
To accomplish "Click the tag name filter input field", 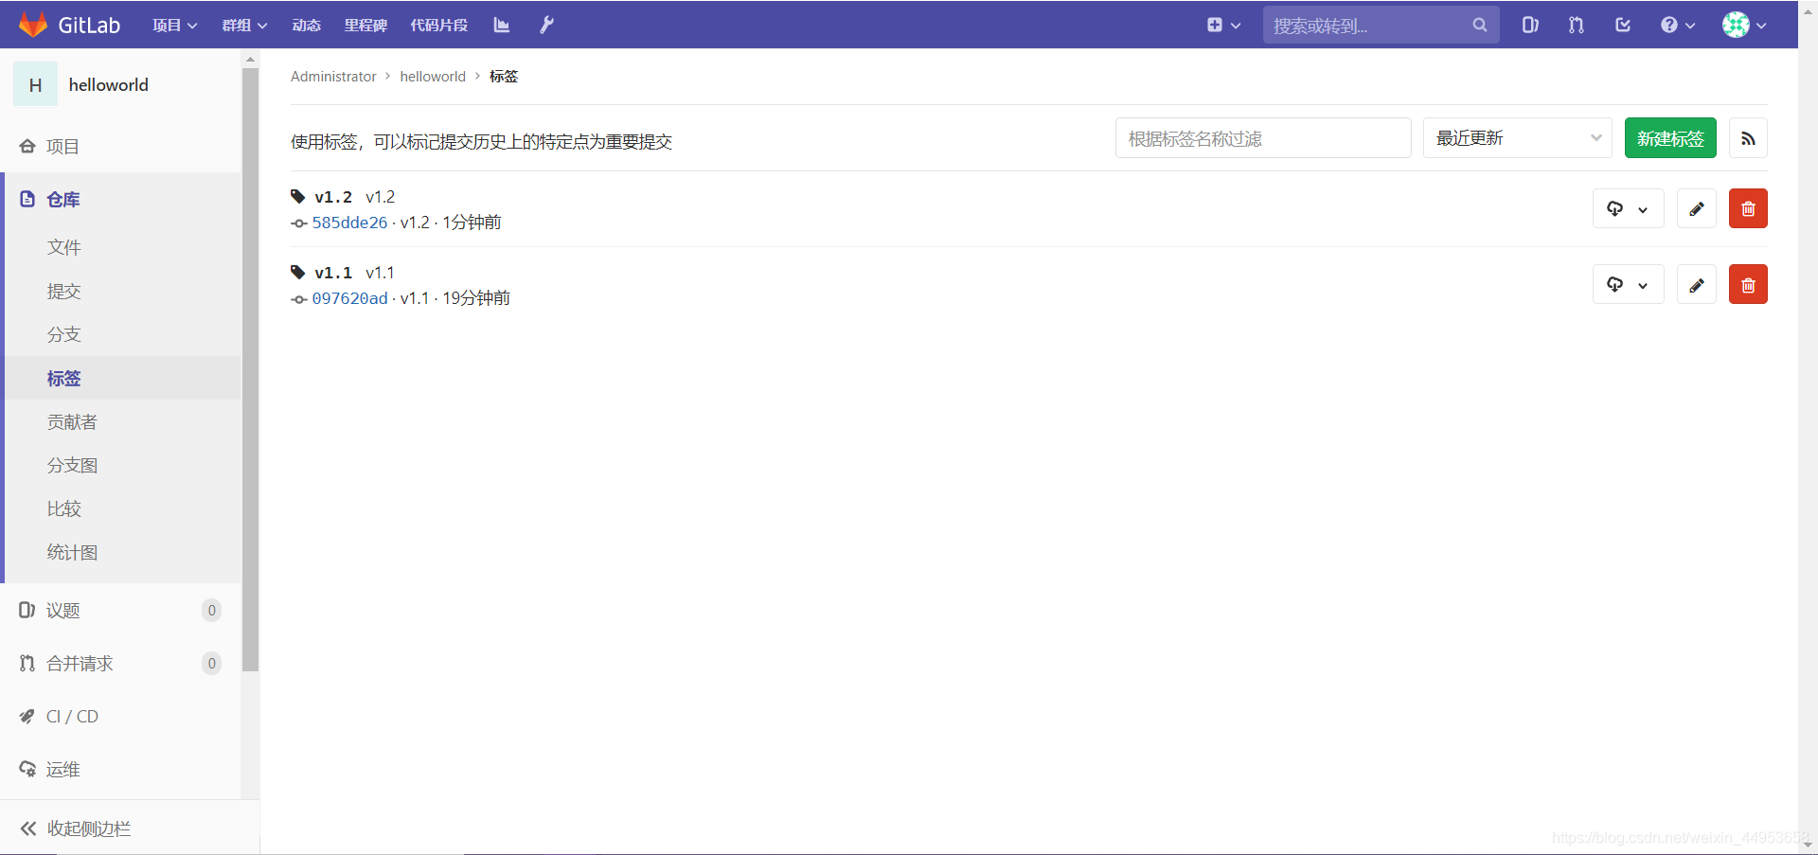I will [1263, 137].
